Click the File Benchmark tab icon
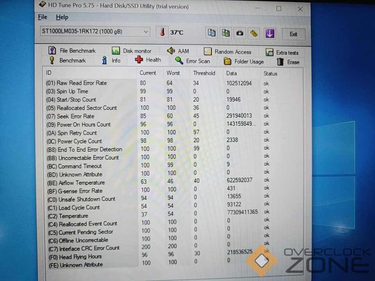Screen dimensions: 375x281 tap(52, 50)
